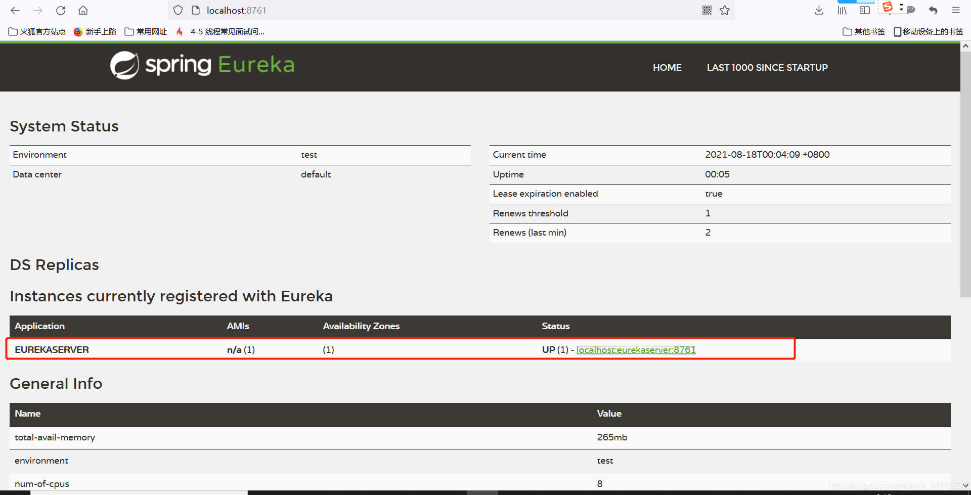This screenshot has width=971, height=495.
Task: Click the Lease expiration enabled row label
Action: [545, 194]
